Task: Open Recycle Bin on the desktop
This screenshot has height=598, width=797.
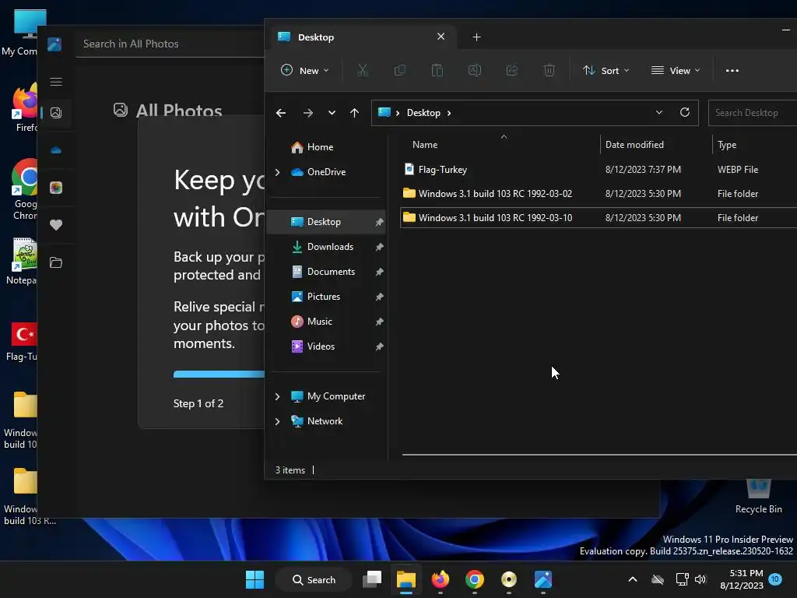Action: click(x=758, y=496)
